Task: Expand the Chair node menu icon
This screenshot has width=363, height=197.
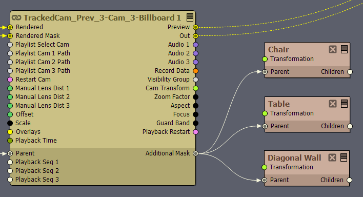Action: [344, 49]
